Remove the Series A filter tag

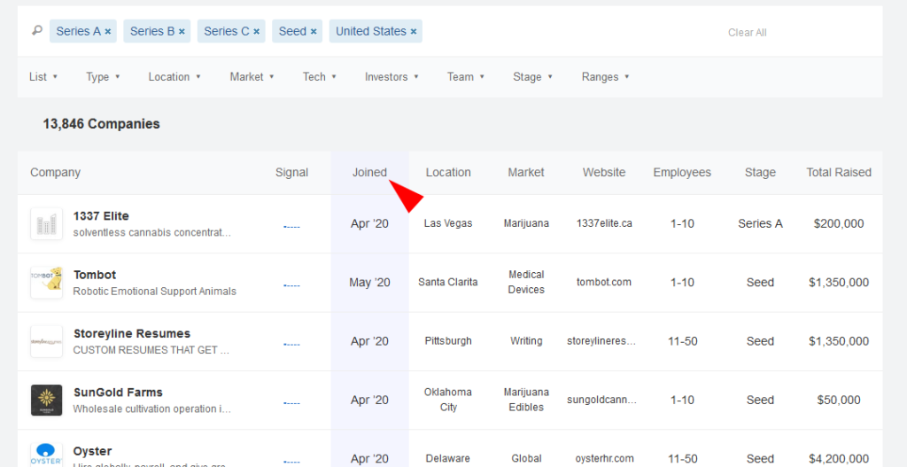(107, 32)
